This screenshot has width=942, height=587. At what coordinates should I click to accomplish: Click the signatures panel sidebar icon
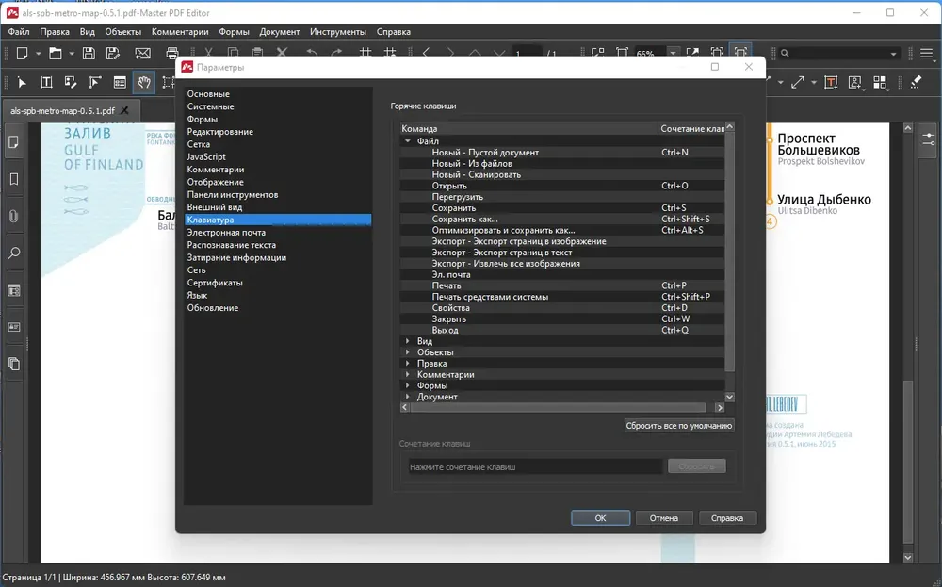tap(14, 328)
